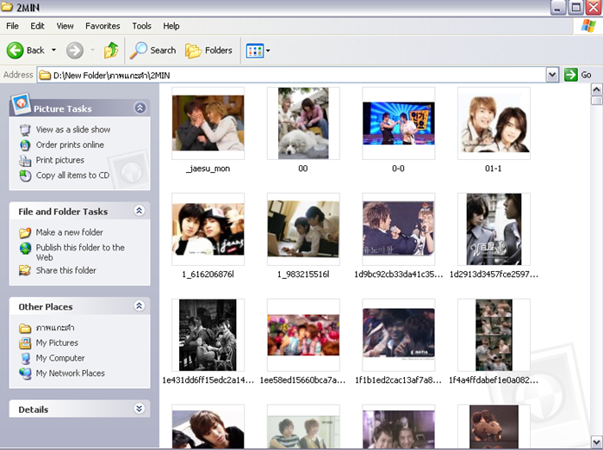Open the Back history dropdown arrow
Screen dimensions: 603x450
53,50
